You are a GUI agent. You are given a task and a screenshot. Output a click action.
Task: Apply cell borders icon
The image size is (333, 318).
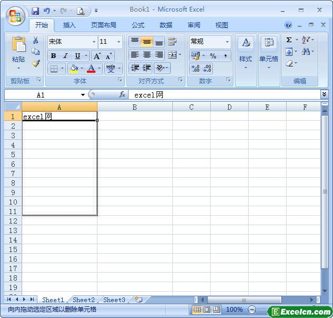click(x=54, y=69)
